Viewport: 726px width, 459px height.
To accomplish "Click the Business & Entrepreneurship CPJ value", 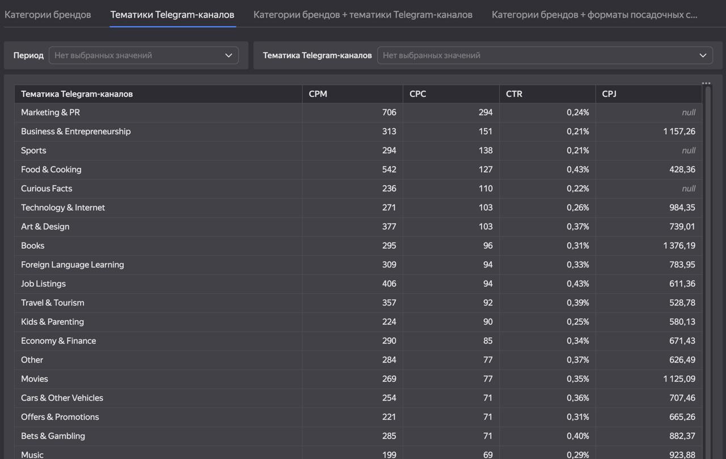I will [x=679, y=131].
